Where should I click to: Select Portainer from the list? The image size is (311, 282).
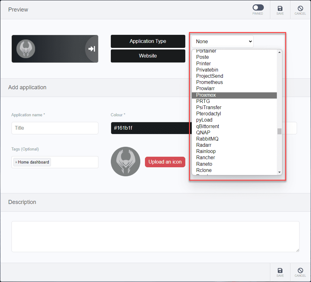234,51
